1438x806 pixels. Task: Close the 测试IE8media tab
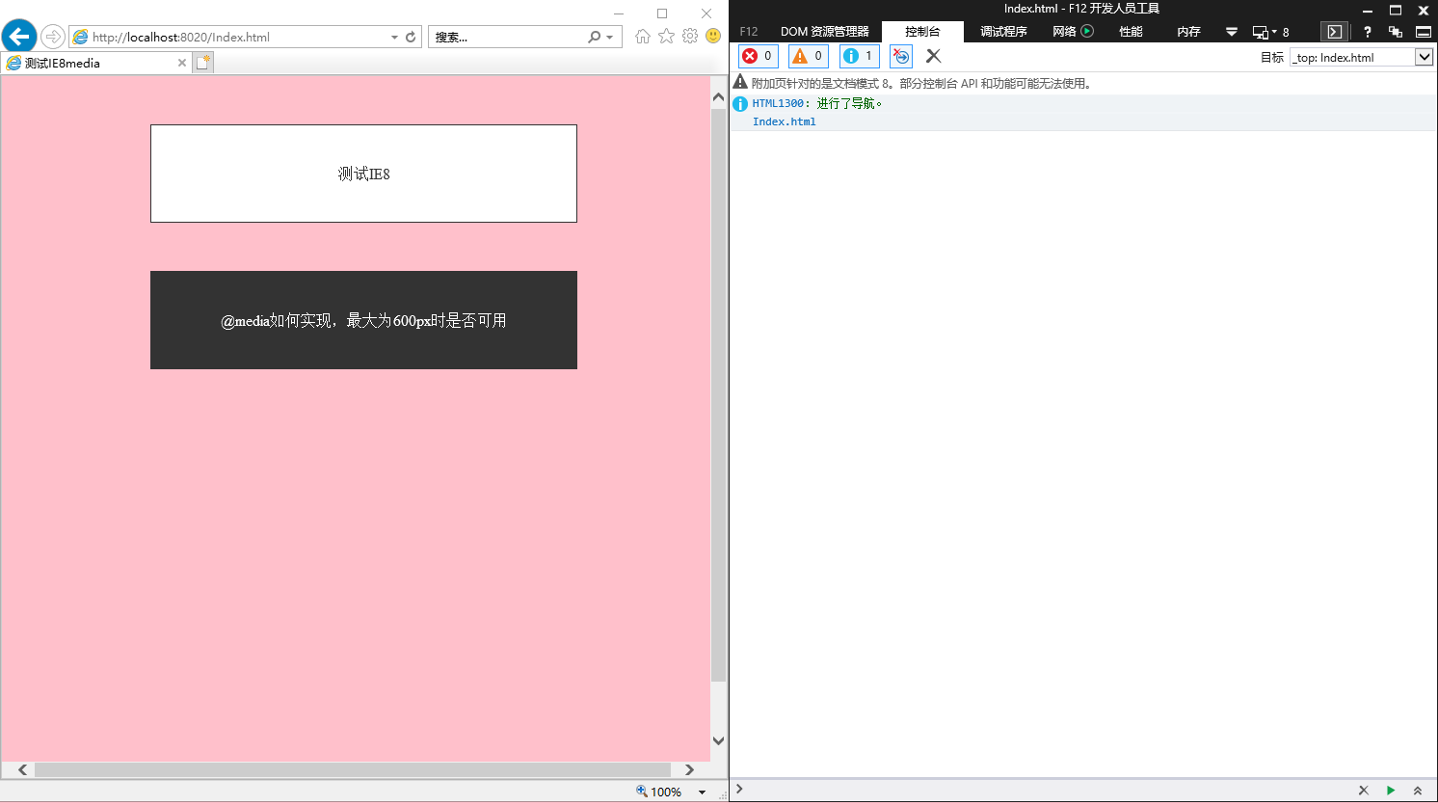(x=182, y=63)
